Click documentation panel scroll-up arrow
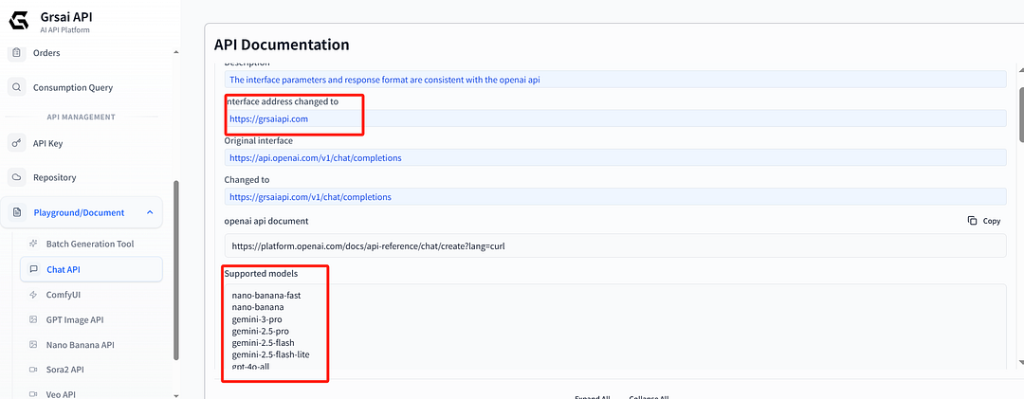1024x399 pixels. [x=1021, y=68]
